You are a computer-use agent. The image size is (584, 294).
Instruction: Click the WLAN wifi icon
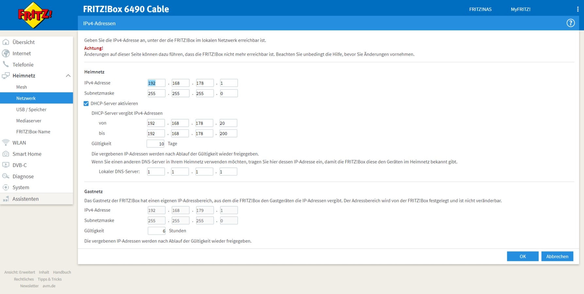(x=6, y=142)
